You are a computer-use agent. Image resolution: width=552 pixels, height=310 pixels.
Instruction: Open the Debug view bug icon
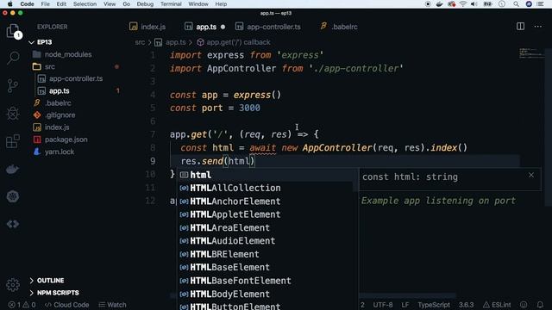(x=13, y=114)
